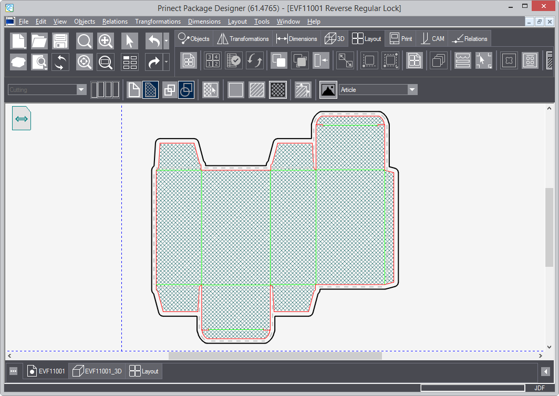Open the Transformations menu

(x=158, y=22)
